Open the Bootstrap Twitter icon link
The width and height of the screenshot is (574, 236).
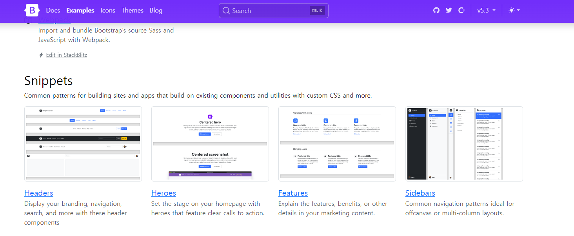[449, 10]
